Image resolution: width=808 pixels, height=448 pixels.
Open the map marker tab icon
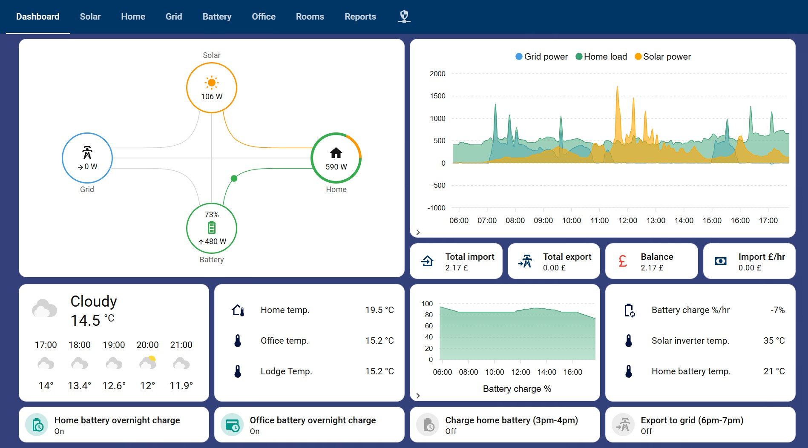[404, 17]
